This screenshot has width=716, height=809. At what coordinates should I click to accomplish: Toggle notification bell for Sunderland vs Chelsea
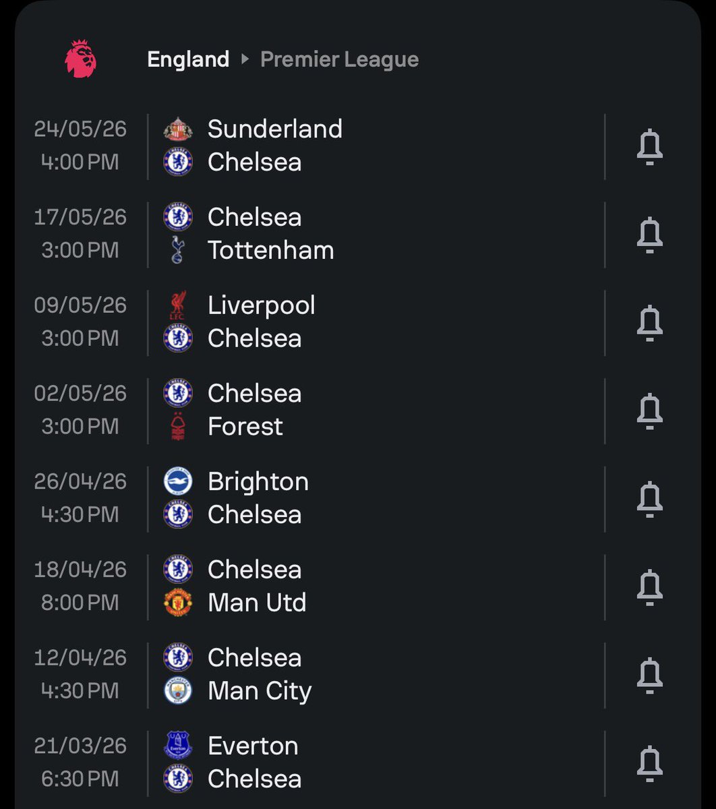(x=650, y=147)
